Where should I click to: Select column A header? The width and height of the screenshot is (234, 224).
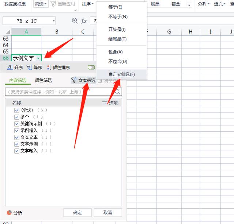26,32
